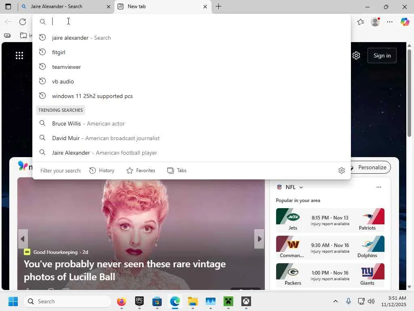Viewport: 414px width, 311px height.
Task: Click the favorites bar folder icon
Action: (23, 36)
